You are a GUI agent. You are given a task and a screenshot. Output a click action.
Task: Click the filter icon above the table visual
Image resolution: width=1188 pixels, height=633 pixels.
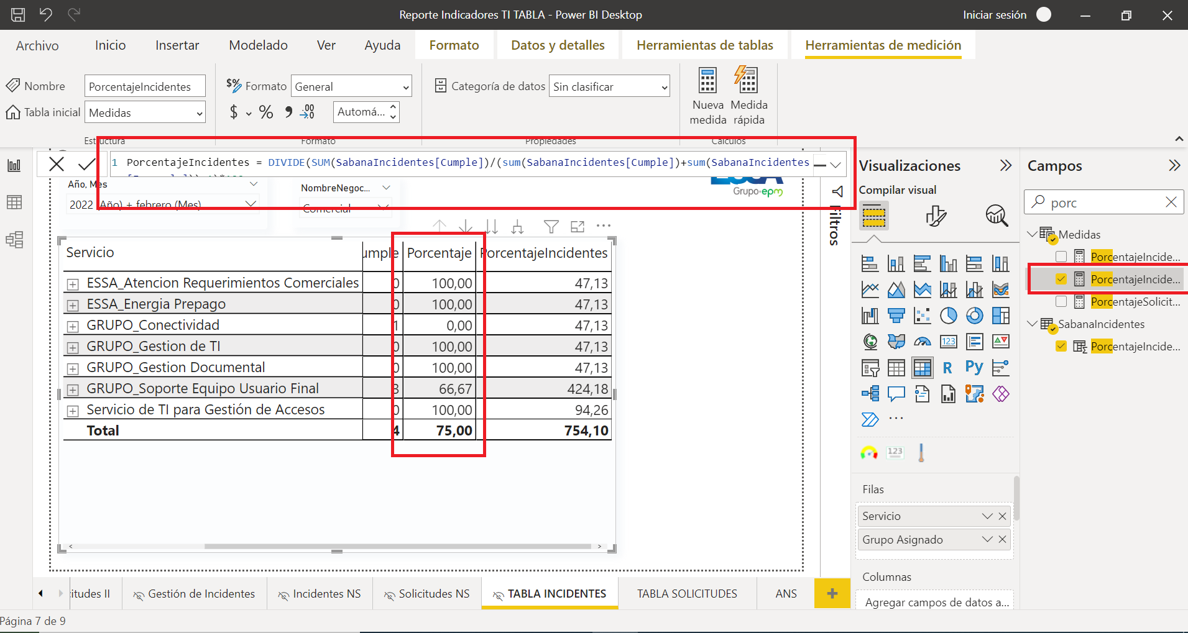click(x=551, y=227)
